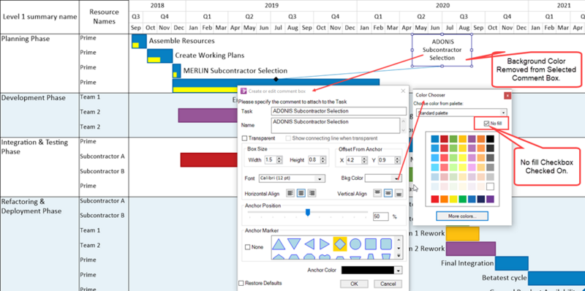This screenshot has height=291, width=585.
Task: Select the circle anchor marker
Action: click(355, 244)
